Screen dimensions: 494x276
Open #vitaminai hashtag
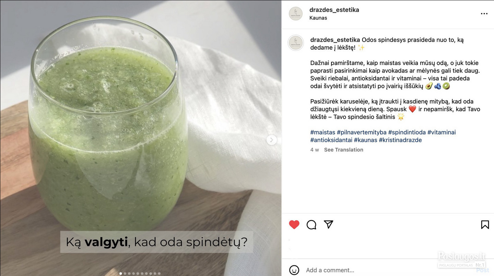pyautogui.click(x=442, y=132)
